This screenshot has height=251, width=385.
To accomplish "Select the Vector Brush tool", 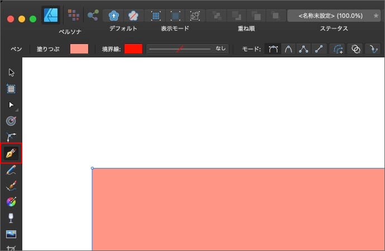I will tap(11, 186).
